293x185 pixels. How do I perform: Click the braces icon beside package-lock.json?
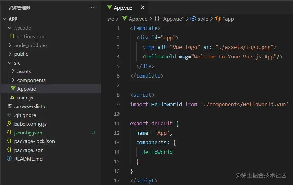tap(9, 141)
